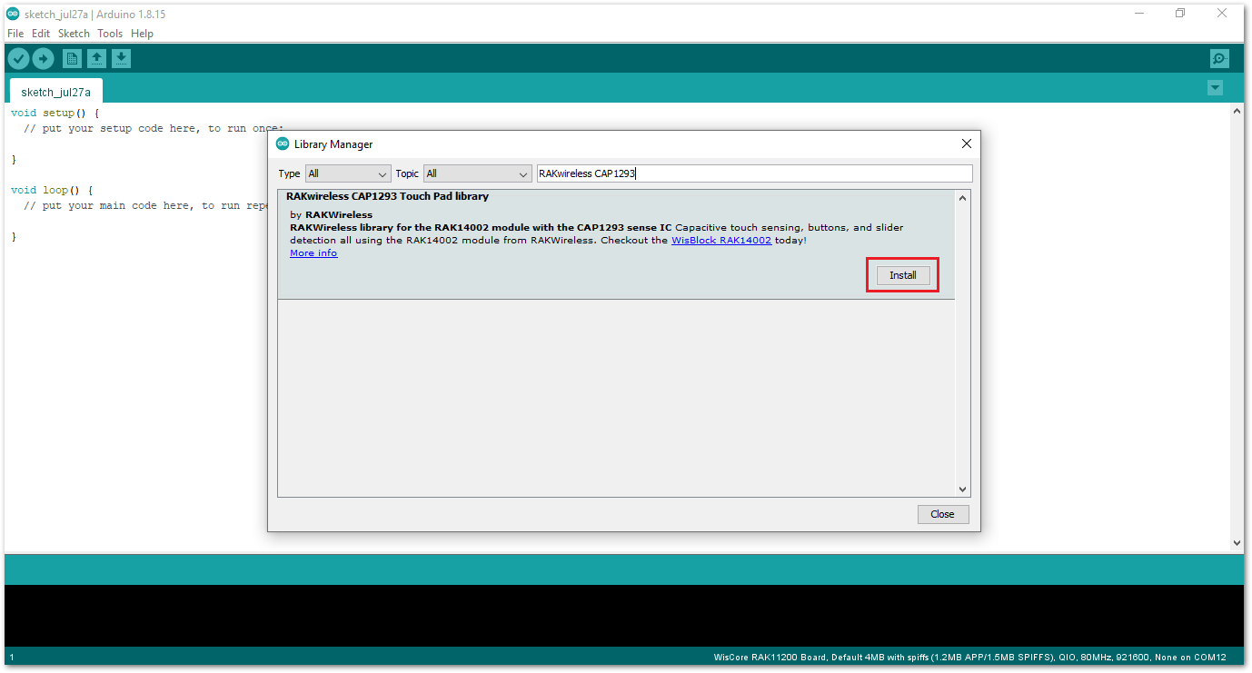Image resolution: width=1252 pixels, height=673 pixels.
Task: Click library list scrollbar up arrow
Action: [963, 197]
